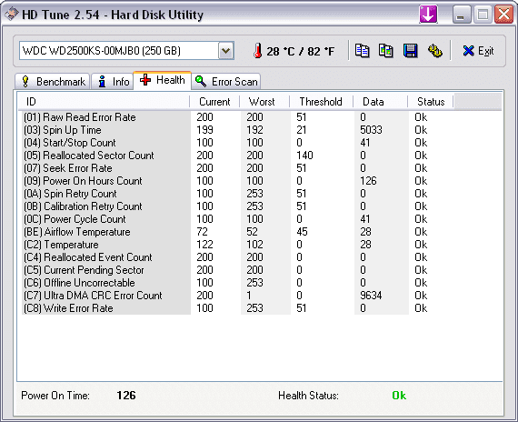Viewport: 518px width, 422px height.
Task: Select the Health tab
Action: 162,80
